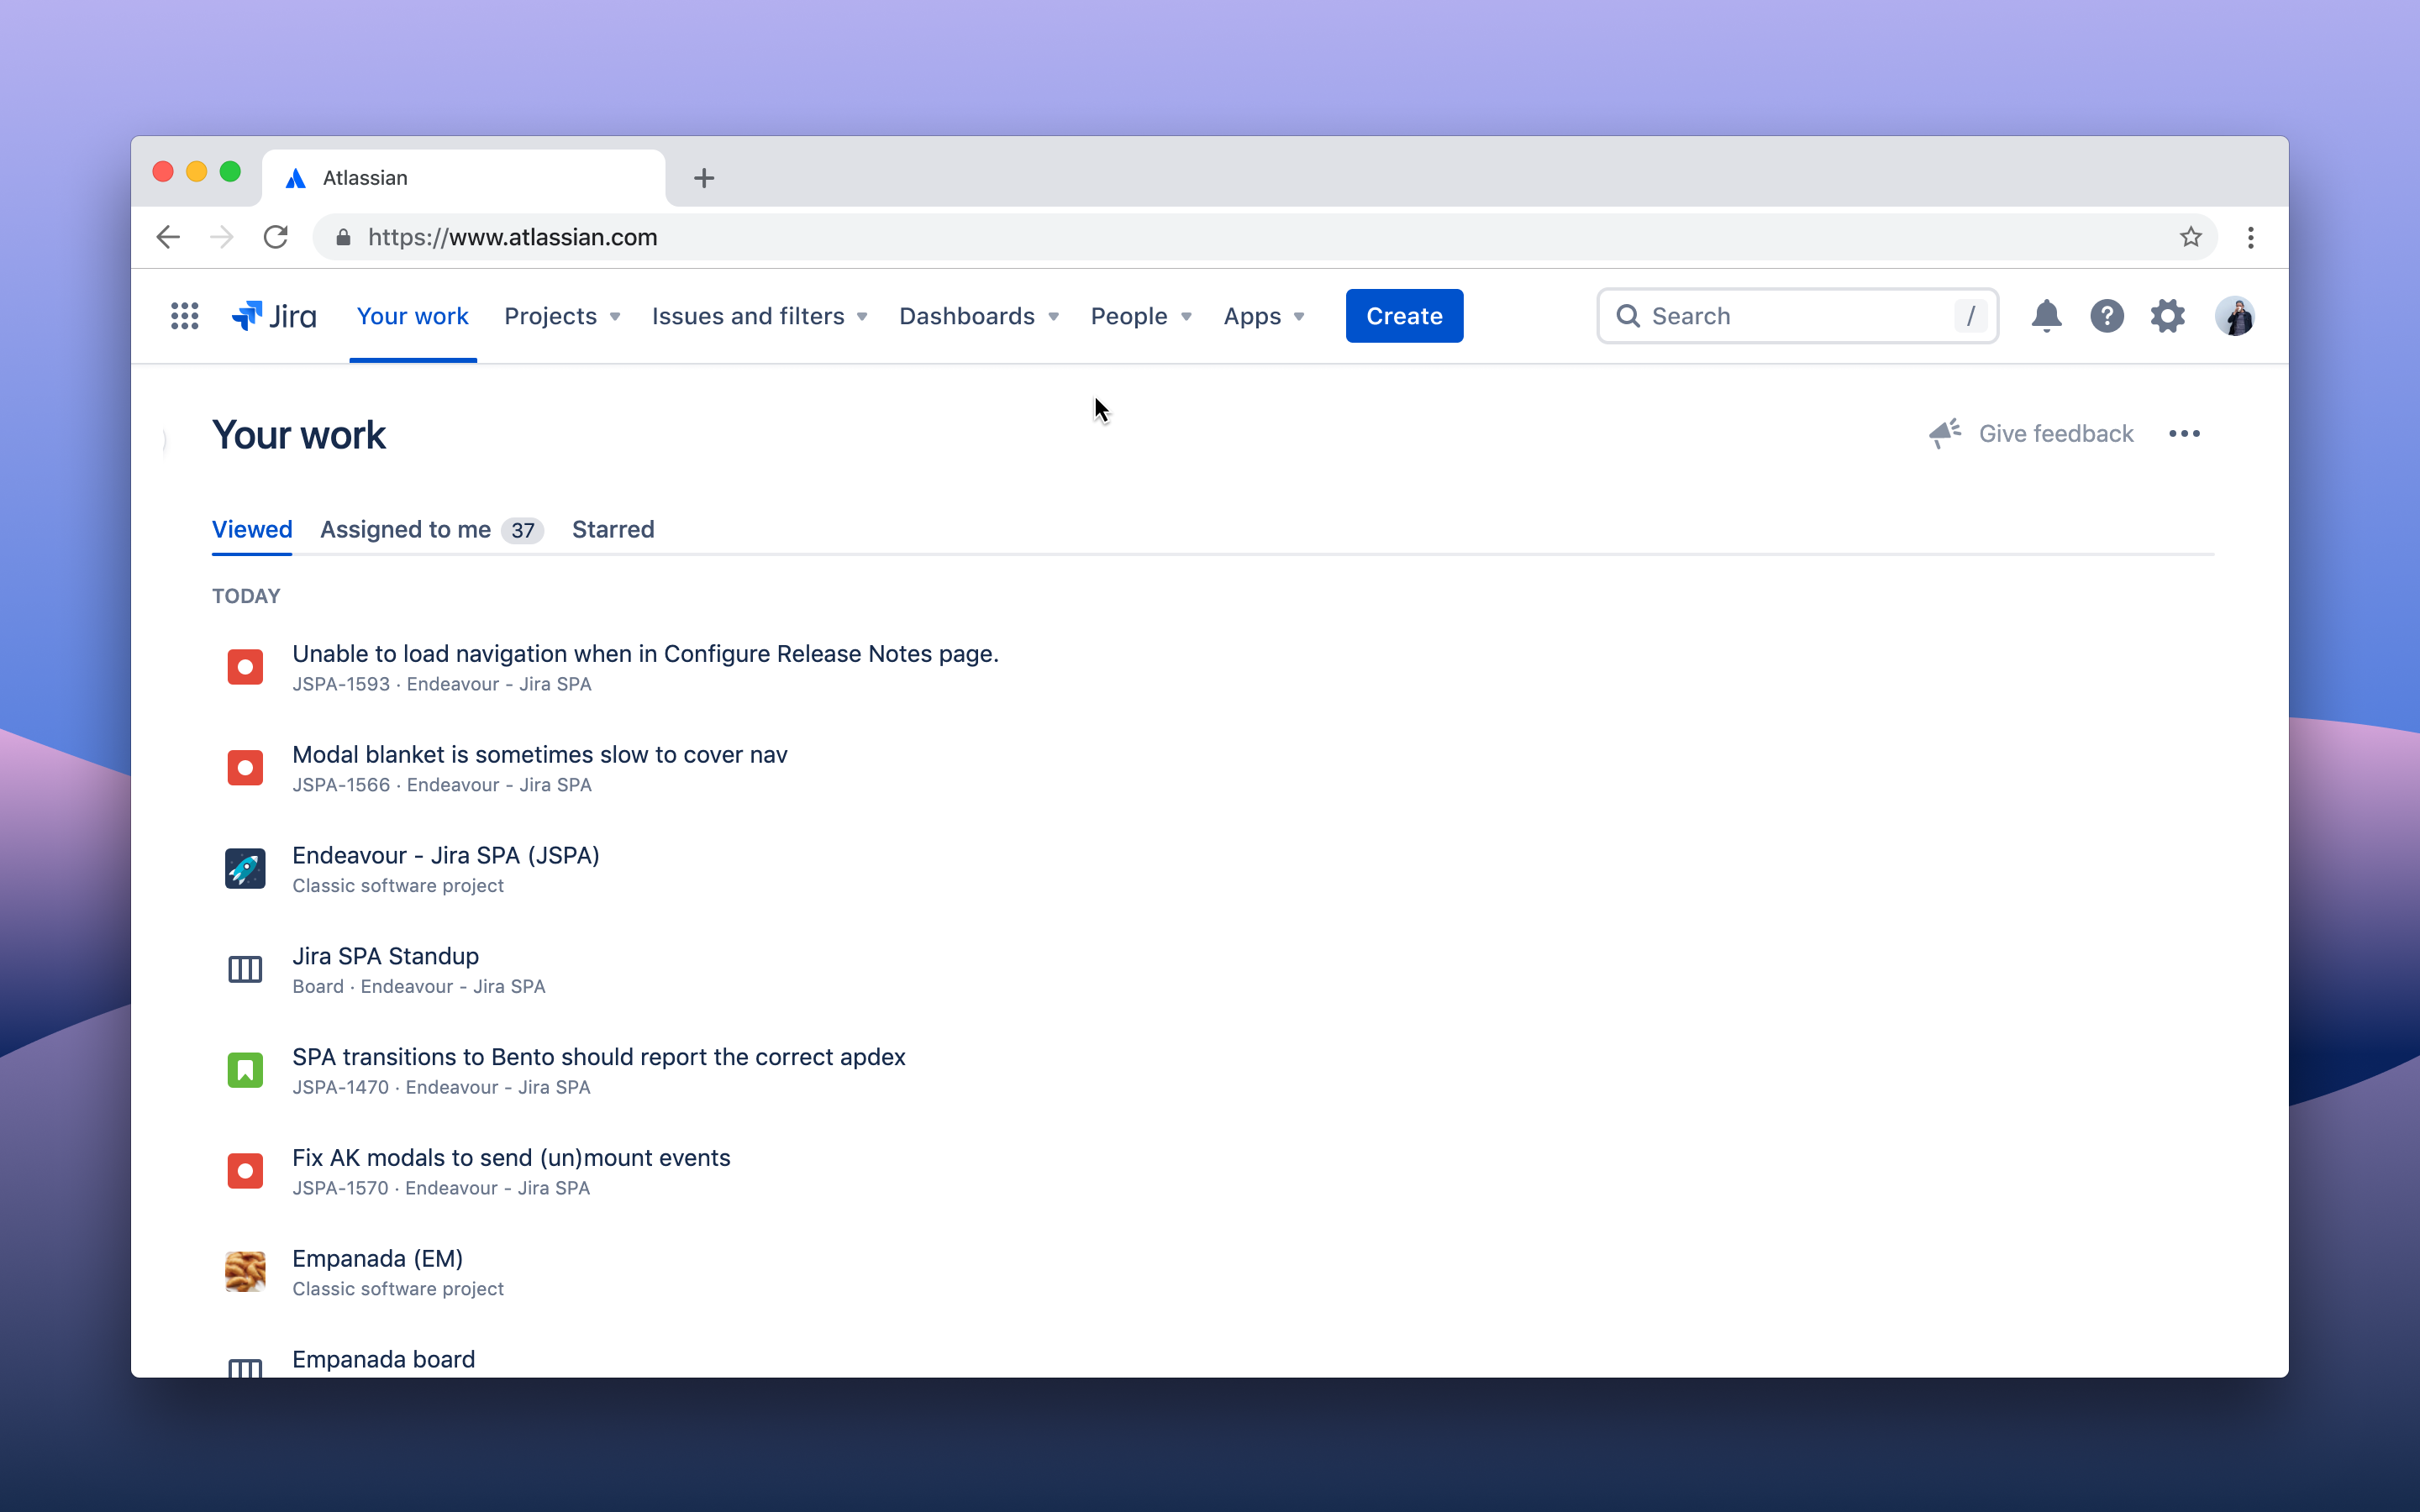Open help using the question mark icon
Image resolution: width=2420 pixels, height=1512 pixels.
click(x=2107, y=316)
